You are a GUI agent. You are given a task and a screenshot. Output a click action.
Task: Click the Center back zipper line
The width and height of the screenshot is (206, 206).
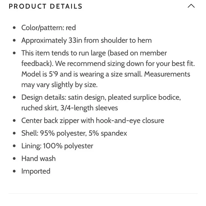(x=93, y=121)
